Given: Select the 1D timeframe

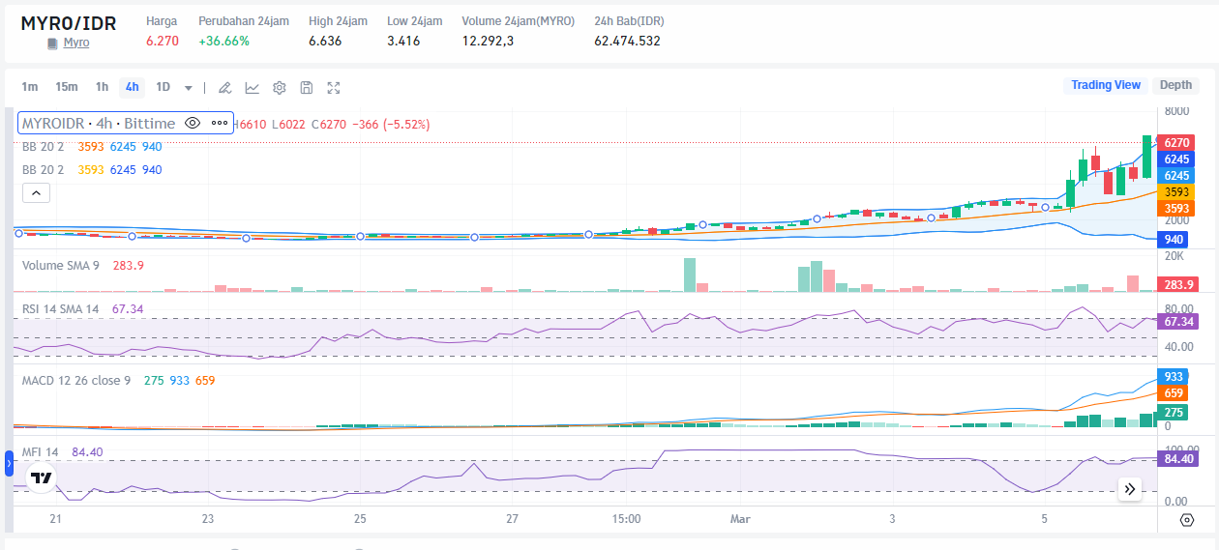Looking at the screenshot, I should (163, 87).
